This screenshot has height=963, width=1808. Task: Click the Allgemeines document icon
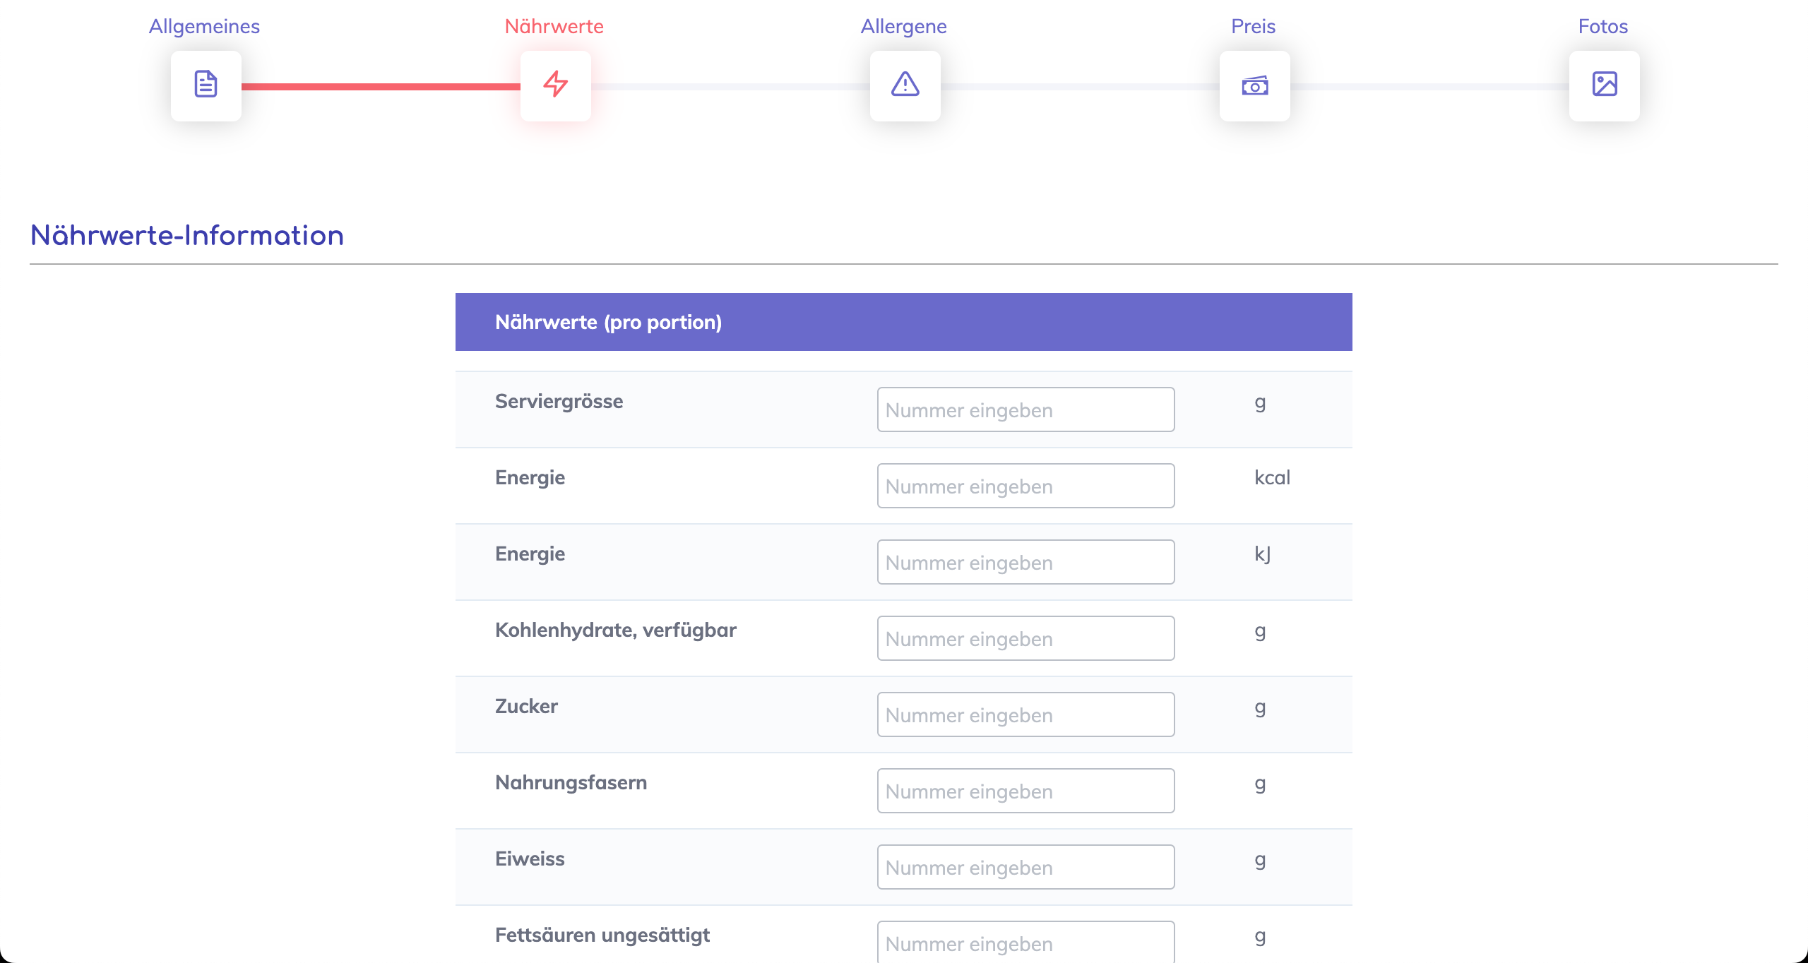[x=206, y=85]
